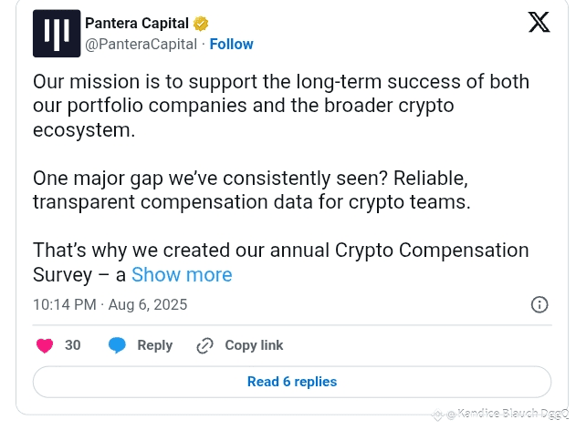Viewport: 576px width, 430px height.
Task: Click the text 'annual Crypto Compensation Survey'
Action: click(281, 262)
